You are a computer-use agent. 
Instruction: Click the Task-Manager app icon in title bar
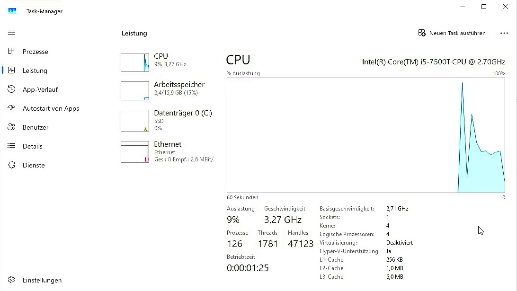tap(12, 11)
